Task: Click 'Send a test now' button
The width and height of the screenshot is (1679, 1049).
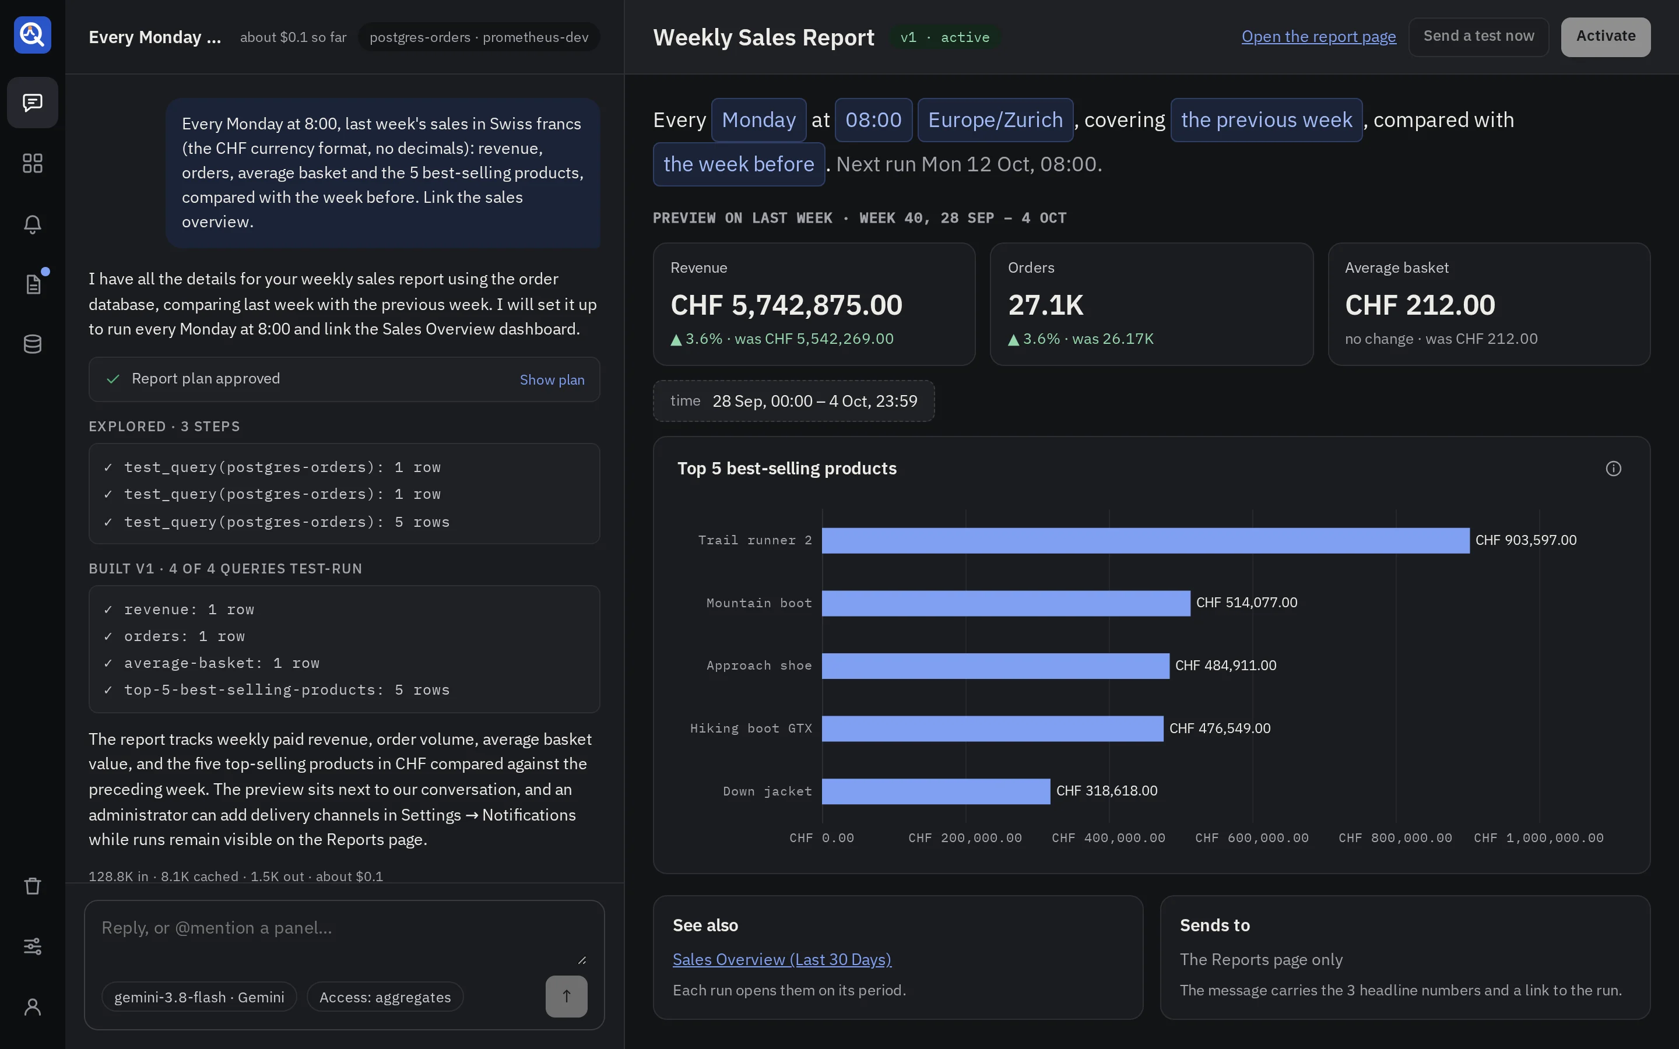Action: tap(1478, 37)
